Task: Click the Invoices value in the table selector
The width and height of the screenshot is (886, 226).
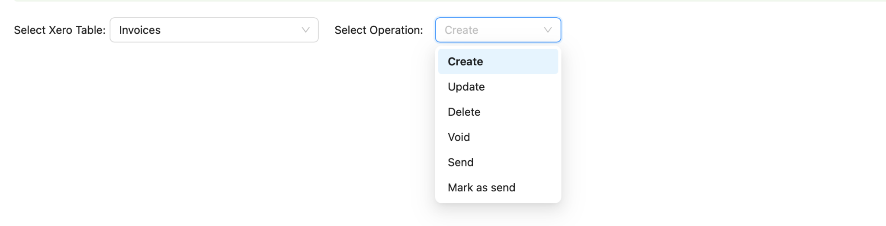Action: coord(140,30)
